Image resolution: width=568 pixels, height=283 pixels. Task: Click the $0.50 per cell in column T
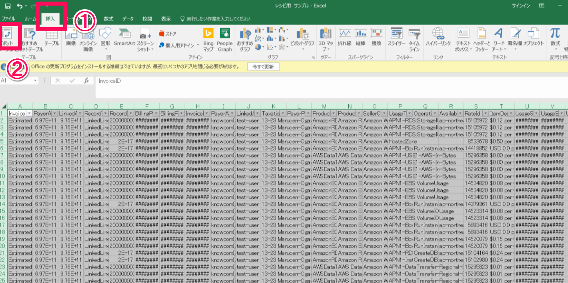501,141
